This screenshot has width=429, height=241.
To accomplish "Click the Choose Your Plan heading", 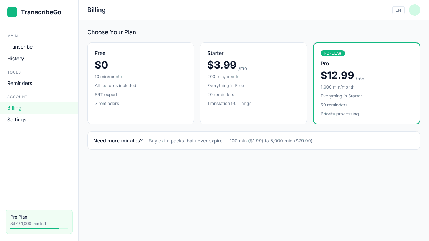I will [112, 32].
